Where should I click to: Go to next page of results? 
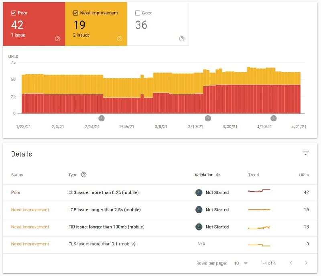point(306,263)
